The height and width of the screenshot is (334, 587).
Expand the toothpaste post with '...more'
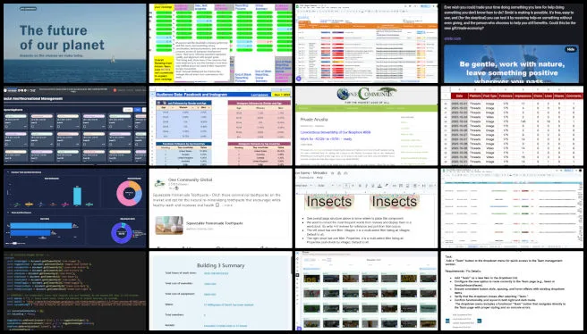(227, 205)
